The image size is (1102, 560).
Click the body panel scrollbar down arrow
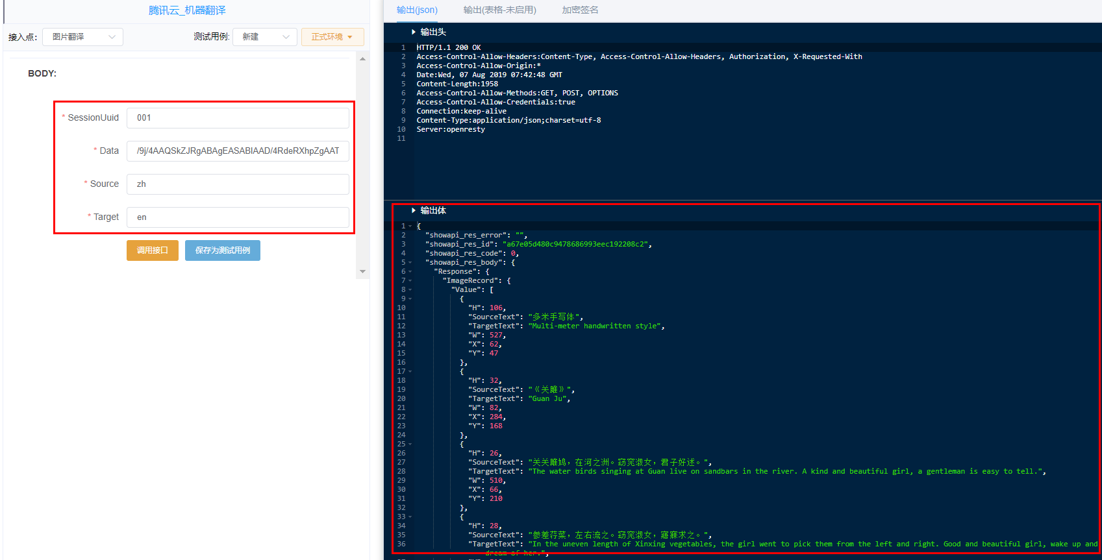tap(363, 272)
